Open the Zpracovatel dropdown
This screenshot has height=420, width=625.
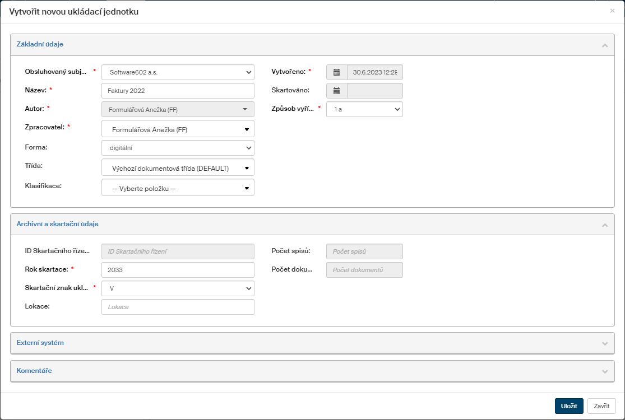click(x=178, y=129)
